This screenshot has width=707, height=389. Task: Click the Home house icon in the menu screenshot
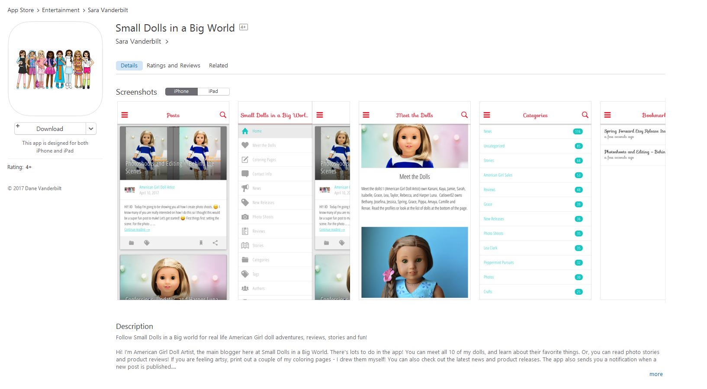pyautogui.click(x=245, y=131)
